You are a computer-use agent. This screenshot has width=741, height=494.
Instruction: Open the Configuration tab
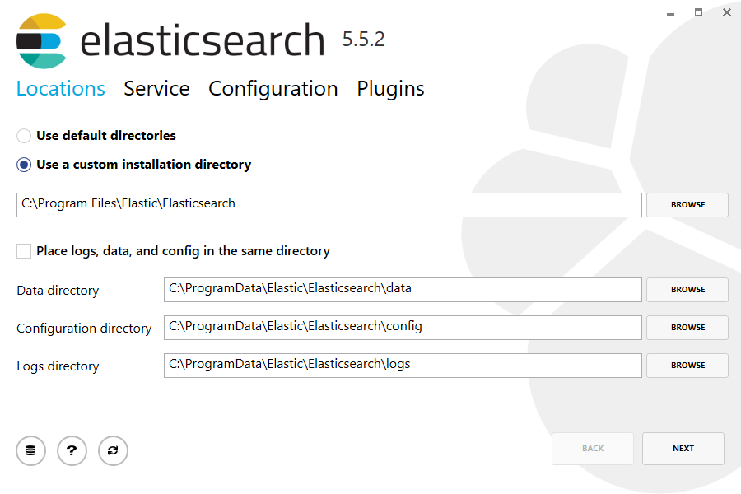(273, 89)
